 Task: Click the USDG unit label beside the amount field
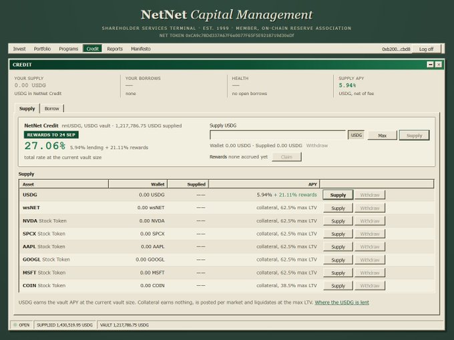[x=356, y=135]
